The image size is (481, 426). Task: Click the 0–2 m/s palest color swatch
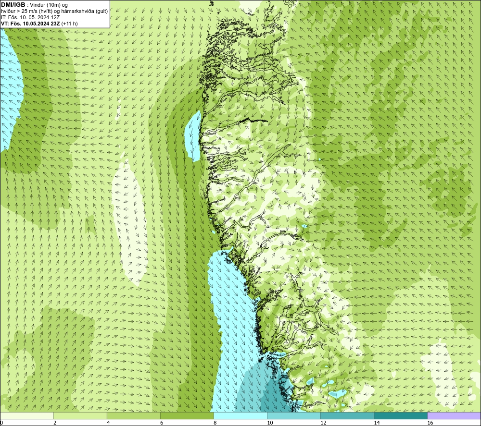tap(27, 415)
